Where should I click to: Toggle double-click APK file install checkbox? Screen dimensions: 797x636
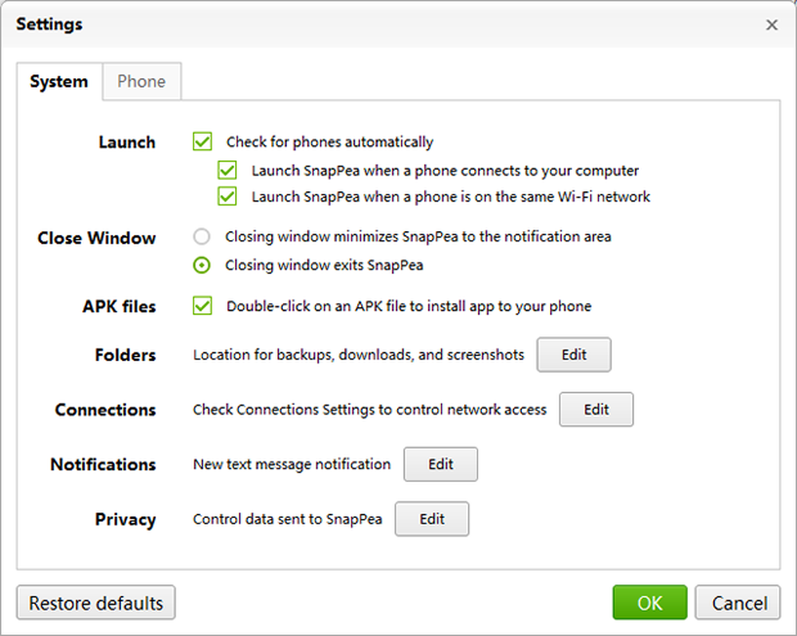(x=202, y=306)
